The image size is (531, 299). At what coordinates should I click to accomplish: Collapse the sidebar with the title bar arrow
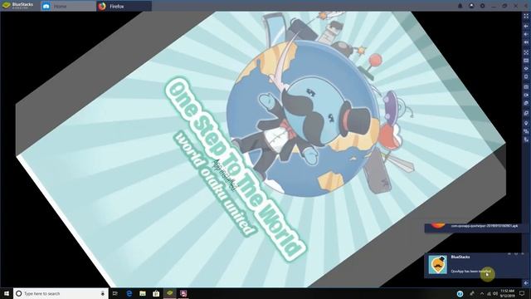tap(526, 6)
